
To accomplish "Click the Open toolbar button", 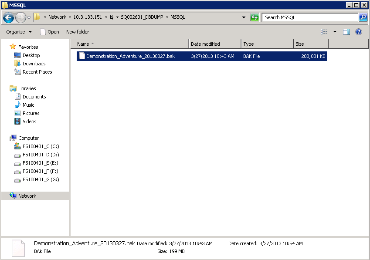I will tap(50, 32).
